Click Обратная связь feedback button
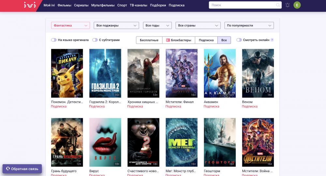Viewport: 326px width, 176px height. (x=22, y=169)
